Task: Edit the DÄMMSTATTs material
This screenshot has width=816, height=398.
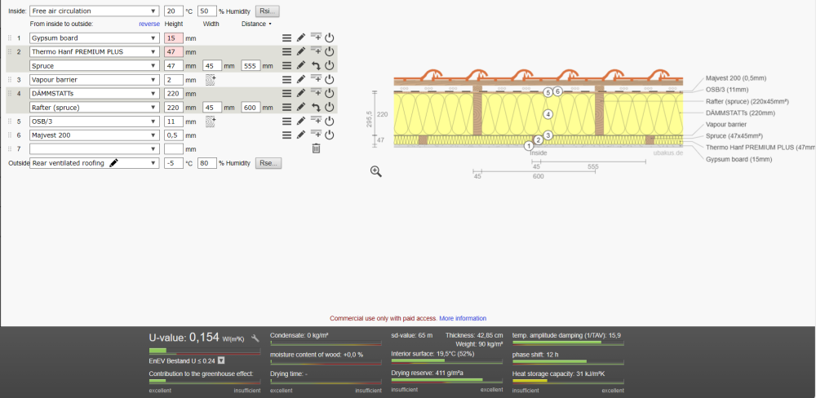Action: coord(301,93)
